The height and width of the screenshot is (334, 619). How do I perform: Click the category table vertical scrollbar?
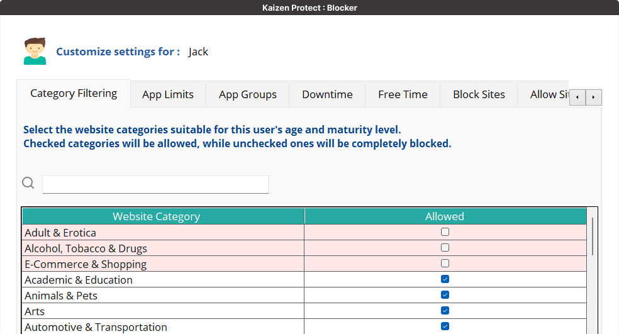(593, 237)
